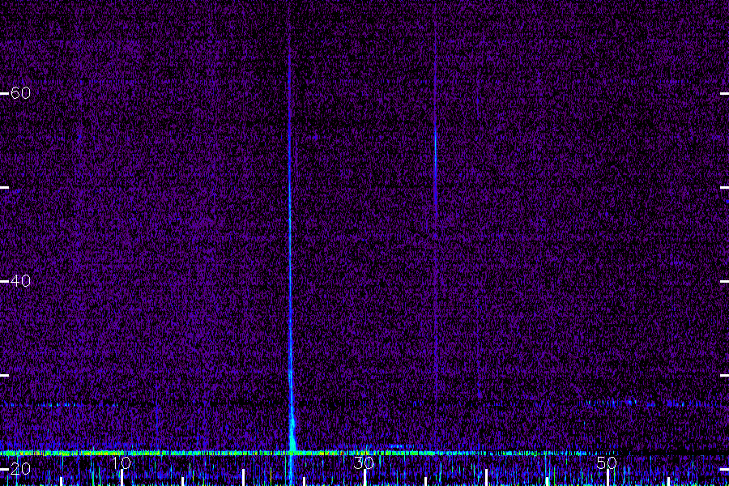
Task: Click the "50" label on the horizontal axis
Action: click(607, 463)
